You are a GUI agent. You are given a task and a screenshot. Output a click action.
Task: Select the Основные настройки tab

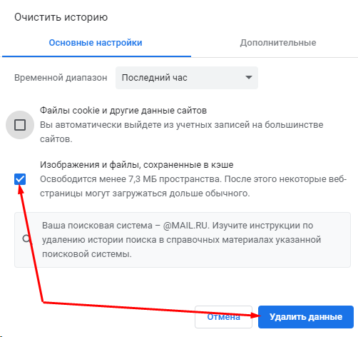(x=96, y=43)
